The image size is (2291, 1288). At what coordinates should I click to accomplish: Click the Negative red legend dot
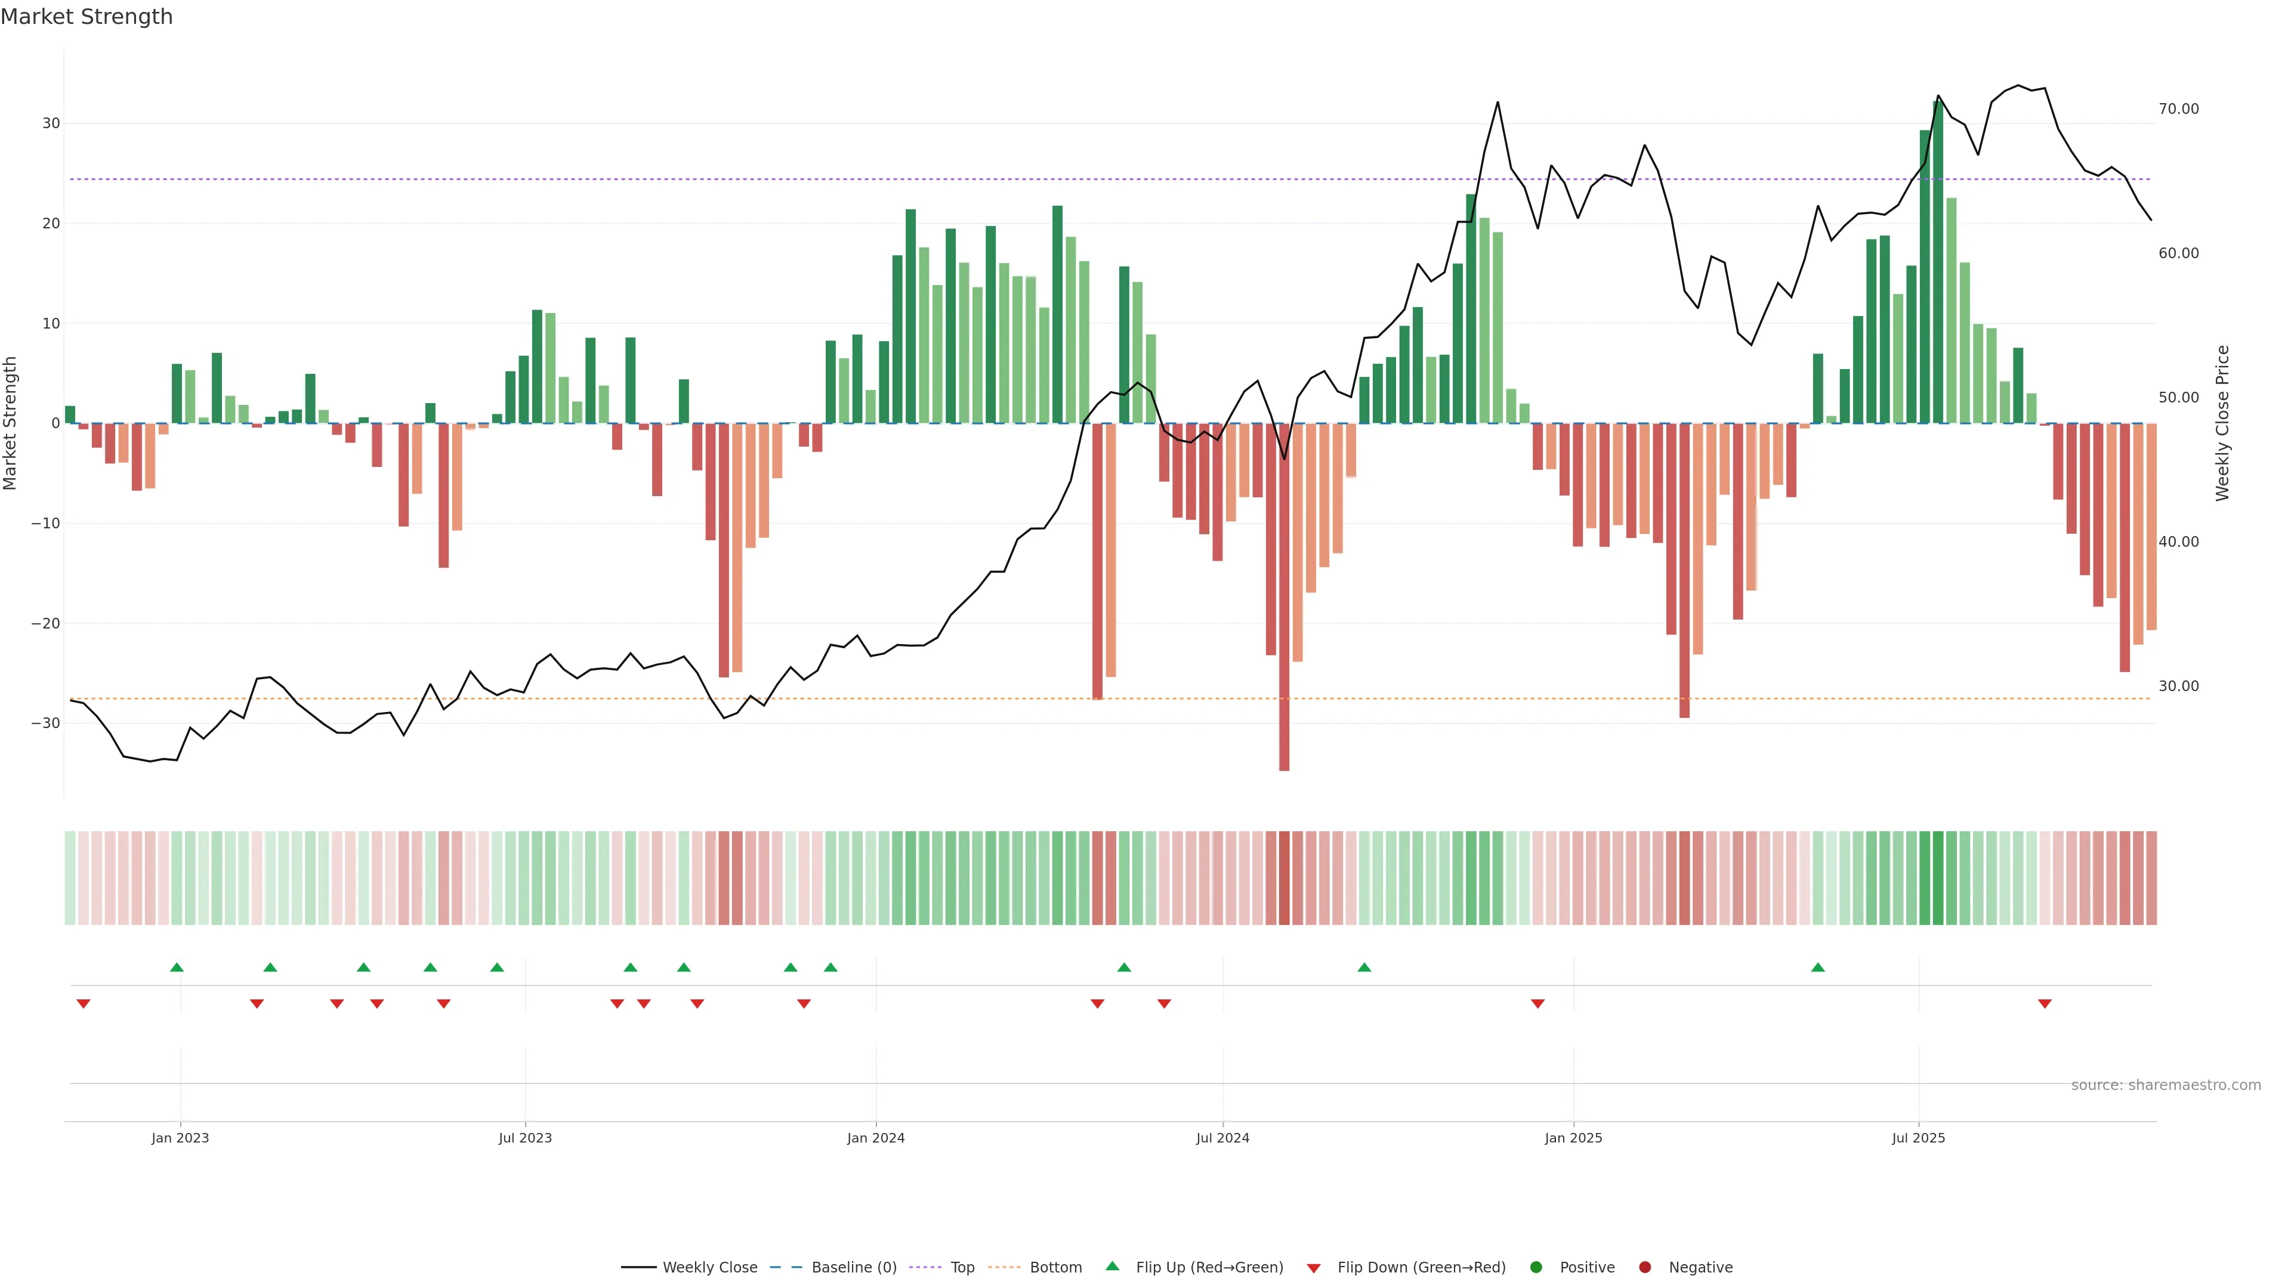1644,1267
